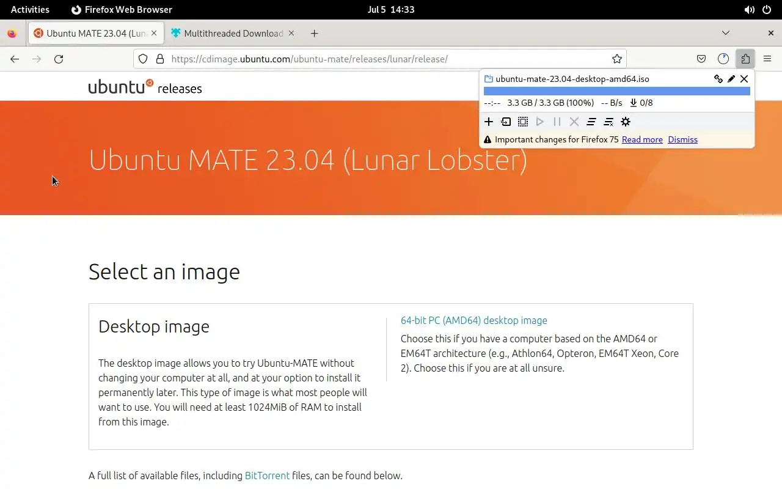Click the blue download progress bar
Viewport: 782px width, 489px height.
pos(617,91)
